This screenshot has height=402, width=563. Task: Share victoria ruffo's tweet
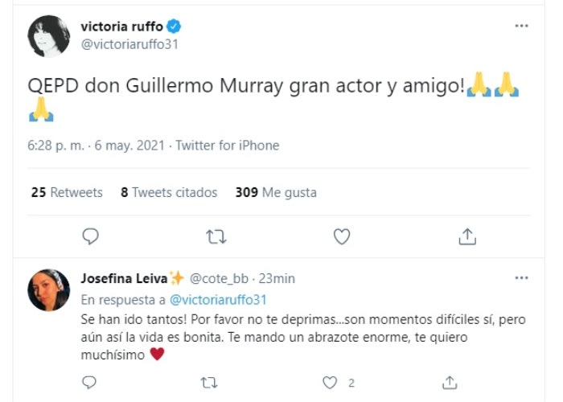click(467, 236)
